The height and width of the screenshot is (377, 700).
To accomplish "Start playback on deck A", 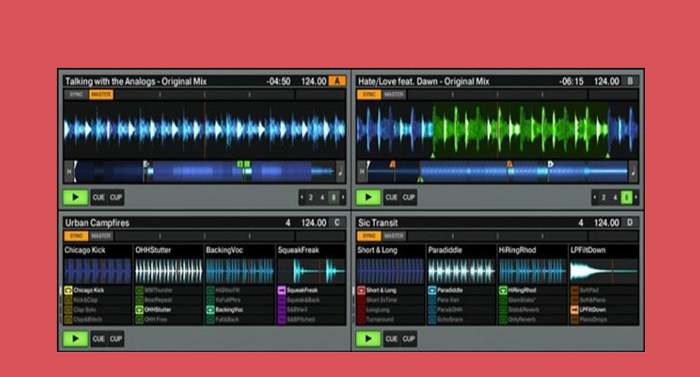I will click(x=75, y=197).
